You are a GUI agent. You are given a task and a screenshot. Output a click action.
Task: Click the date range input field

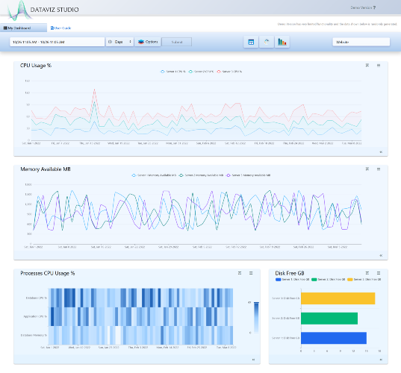coord(57,42)
